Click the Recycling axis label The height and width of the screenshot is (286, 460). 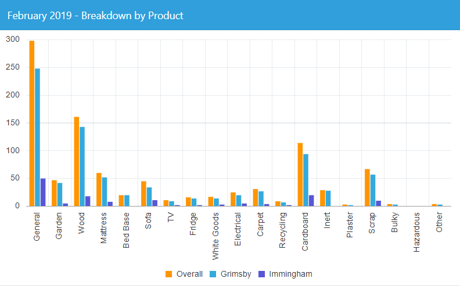click(282, 230)
